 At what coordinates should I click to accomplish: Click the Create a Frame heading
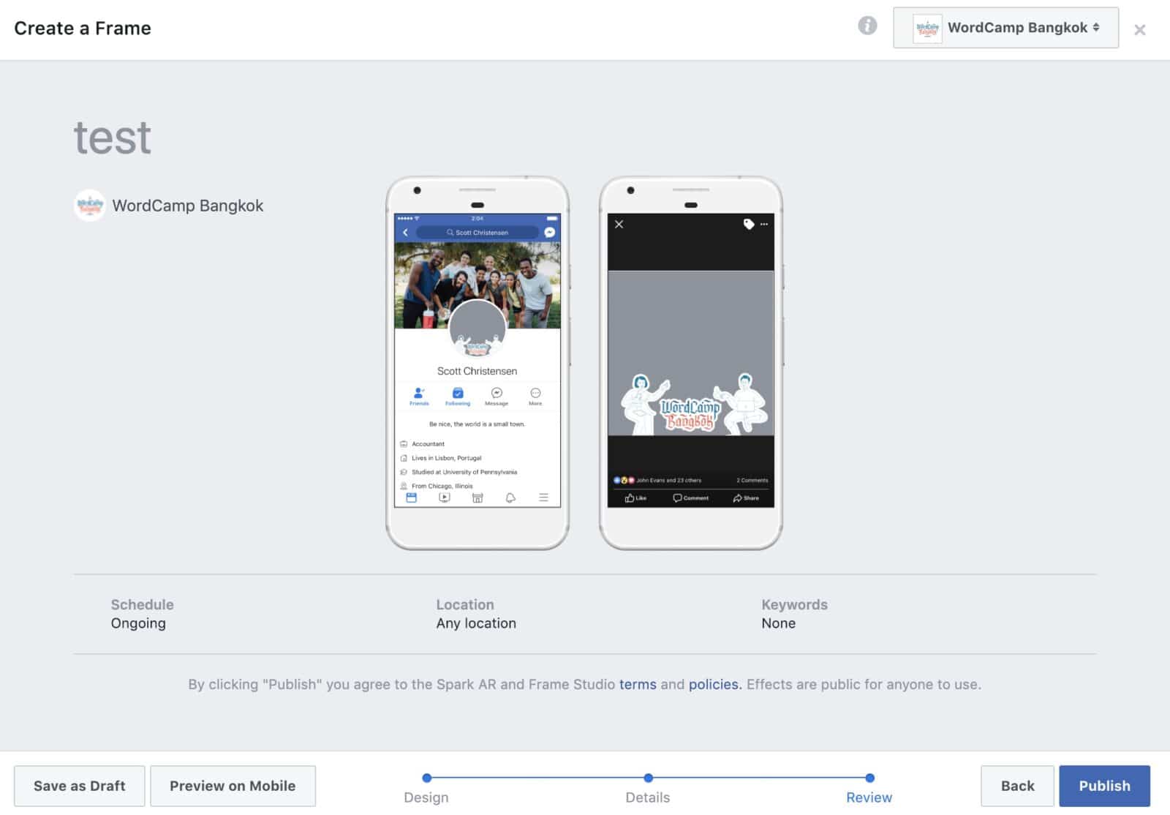coord(83,28)
